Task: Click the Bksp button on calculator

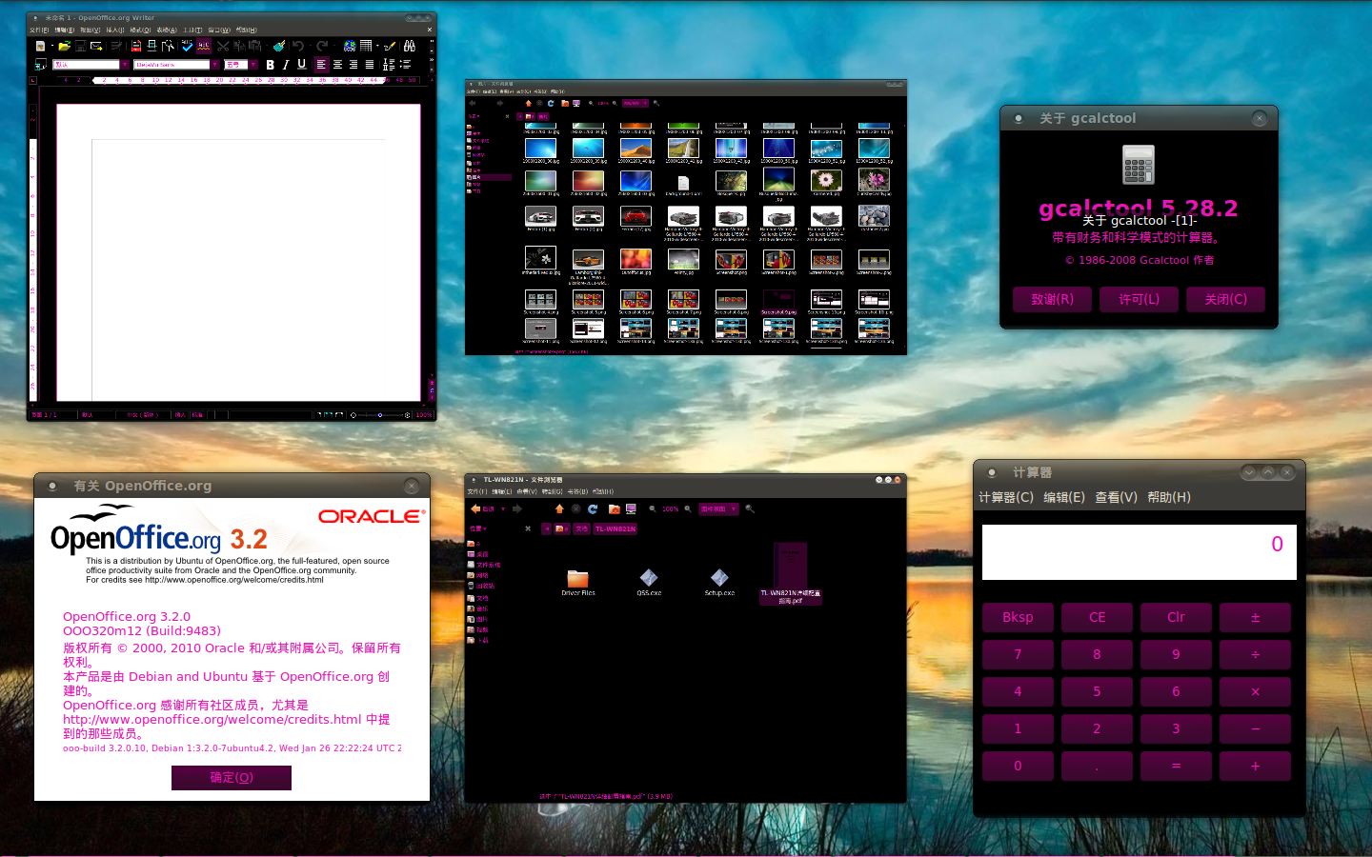Action: (x=1018, y=617)
